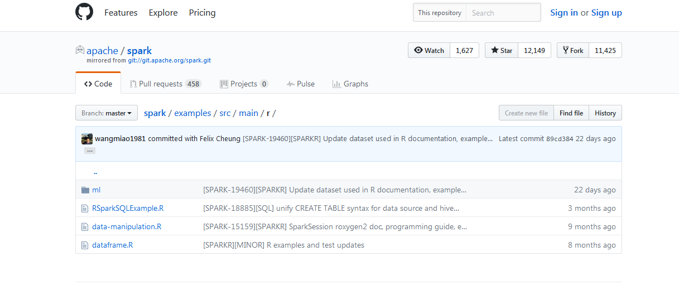Open the Pricing menu item

(x=202, y=12)
